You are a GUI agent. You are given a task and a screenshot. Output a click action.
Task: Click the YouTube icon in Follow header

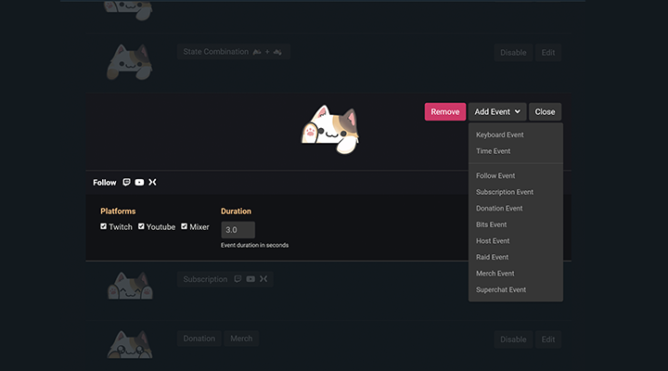coord(139,183)
